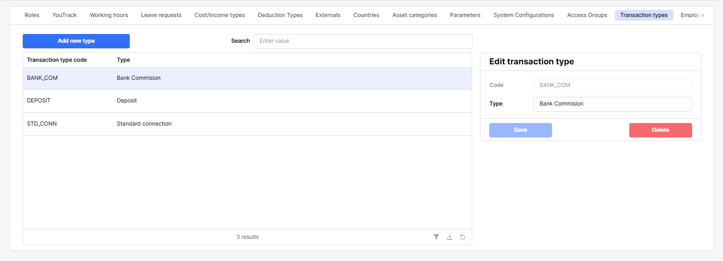Open the Working hours tab

[x=109, y=15]
